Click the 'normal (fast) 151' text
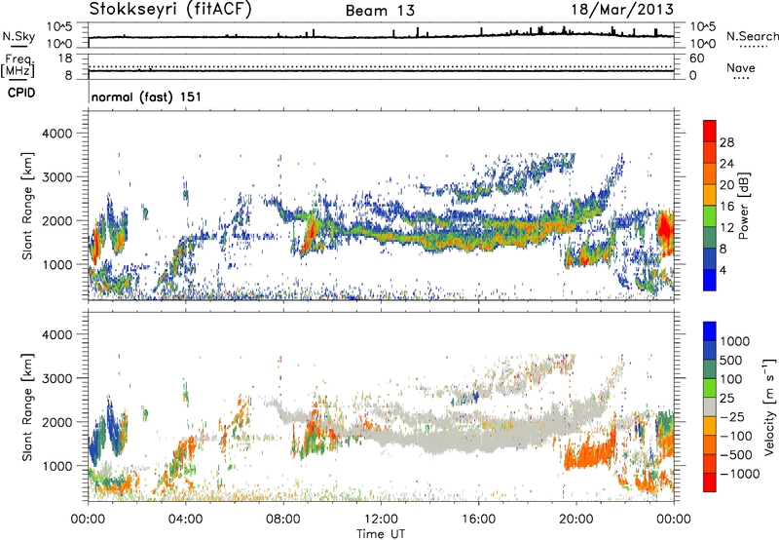The width and height of the screenshot is (779, 540). pos(147,96)
